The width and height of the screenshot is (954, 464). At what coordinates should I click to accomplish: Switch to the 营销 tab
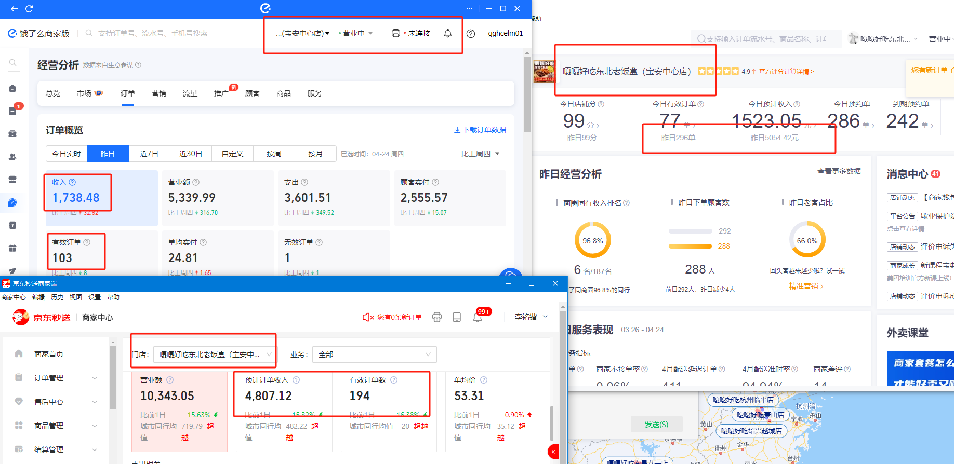[x=159, y=93]
